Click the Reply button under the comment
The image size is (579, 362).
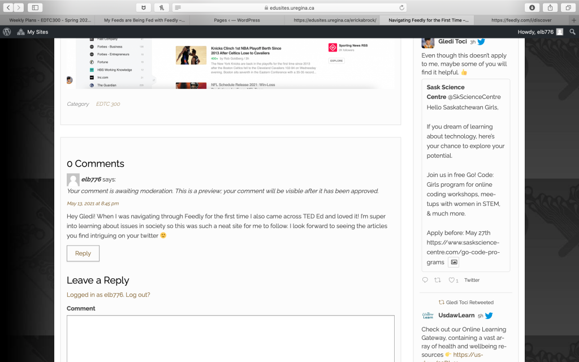pyautogui.click(x=83, y=253)
